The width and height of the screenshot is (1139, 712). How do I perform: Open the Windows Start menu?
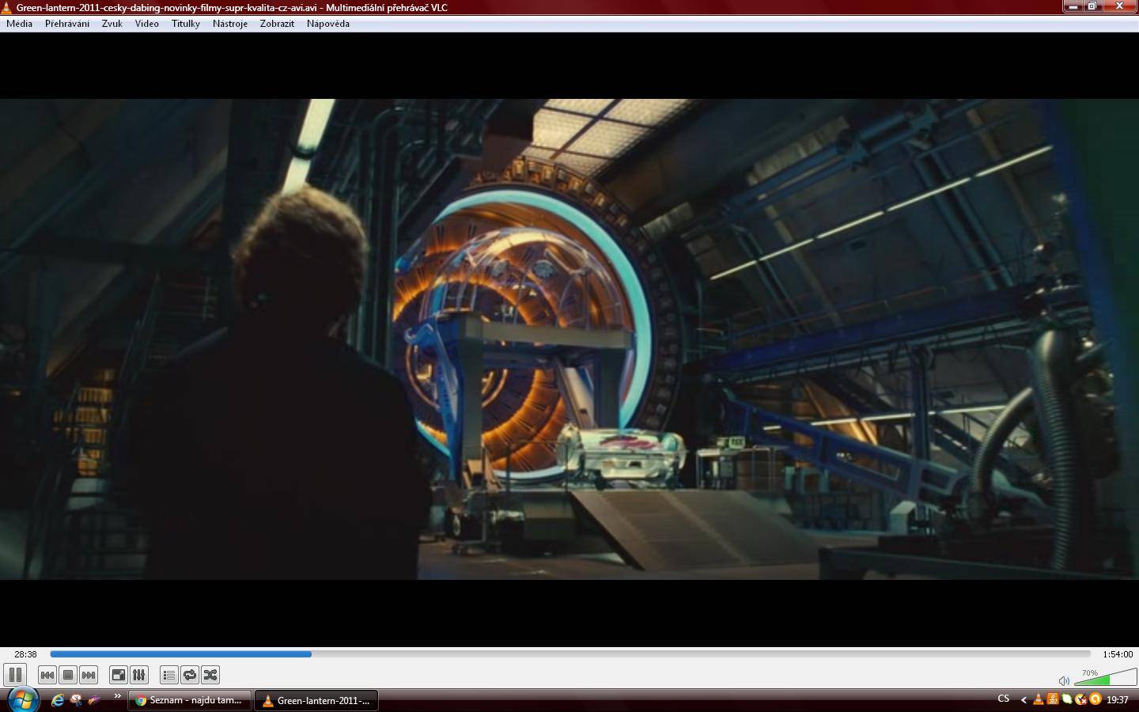(x=23, y=699)
